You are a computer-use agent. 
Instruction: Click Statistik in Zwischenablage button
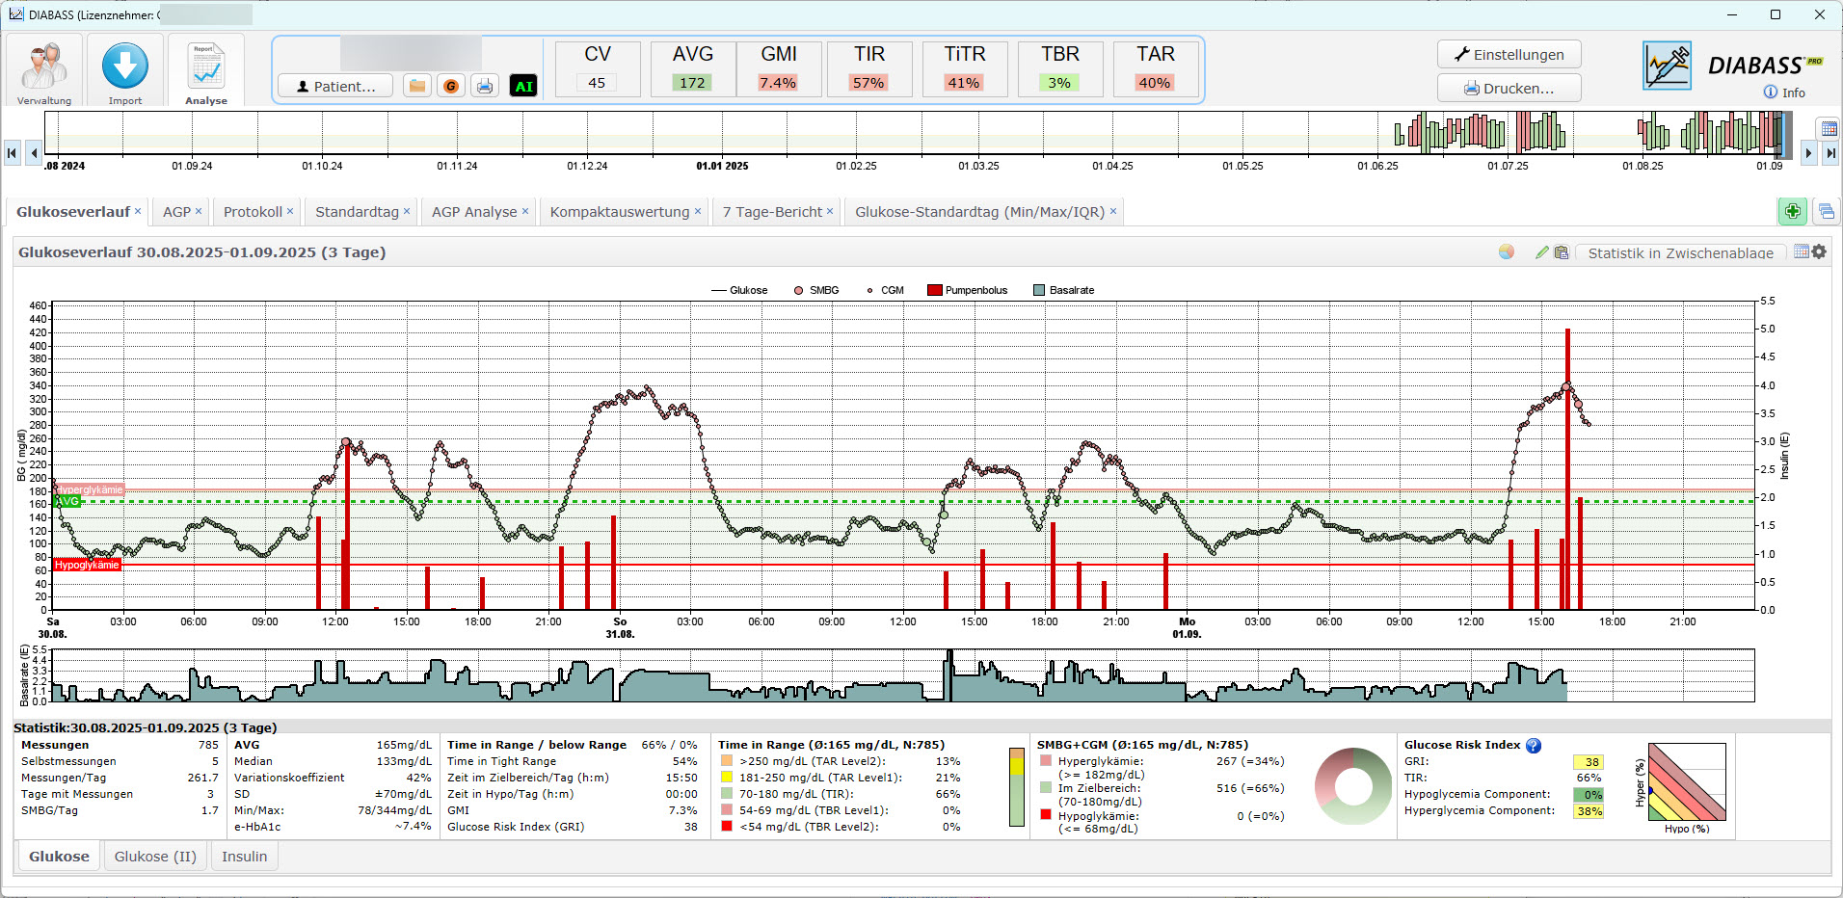tap(1680, 252)
